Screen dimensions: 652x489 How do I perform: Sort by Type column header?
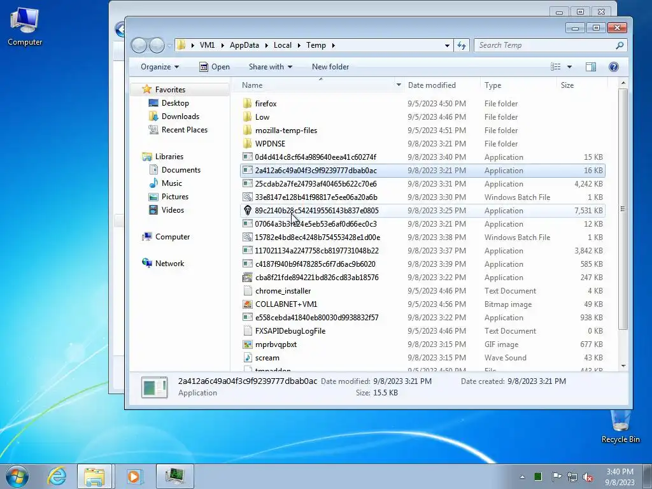518,85
